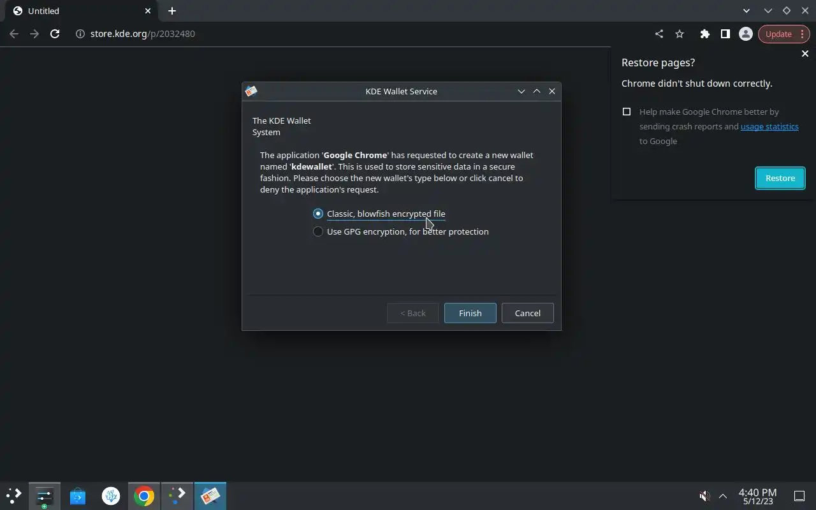Image resolution: width=816 pixels, height=510 pixels.
Task: Select Classic blowfish encrypted file option
Action: tap(379, 214)
